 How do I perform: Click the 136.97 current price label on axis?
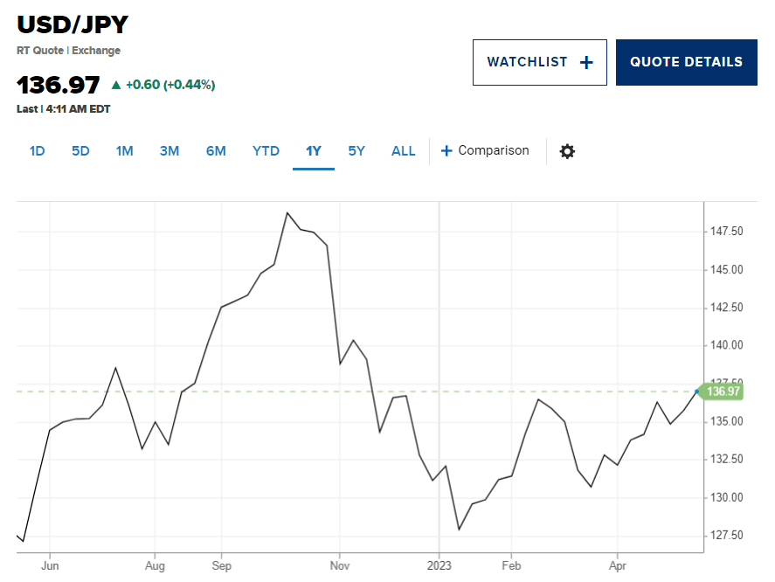(x=724, y=391)
